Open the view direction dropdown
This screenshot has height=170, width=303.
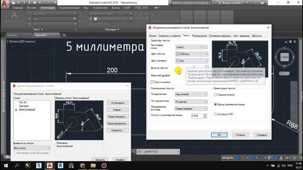(x=191, y=109)
